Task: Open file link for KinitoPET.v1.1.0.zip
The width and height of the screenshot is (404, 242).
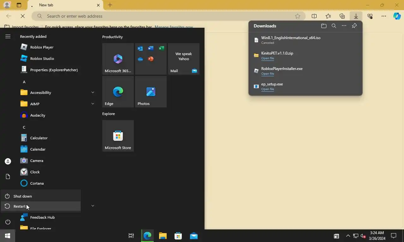Action: (x=267, y=58)
